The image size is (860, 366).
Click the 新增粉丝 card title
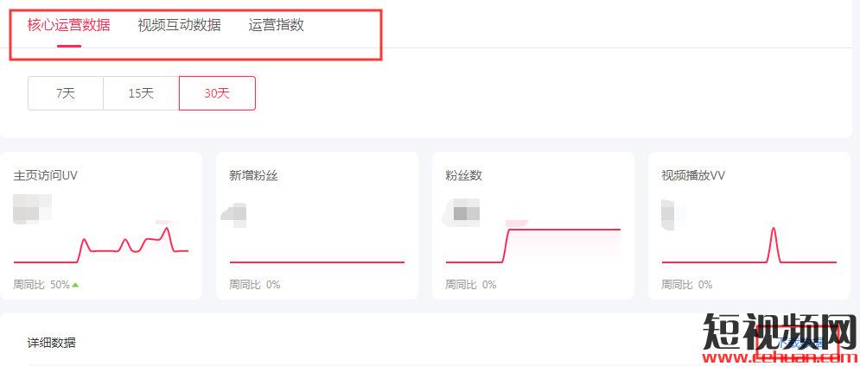click(253, 175)
